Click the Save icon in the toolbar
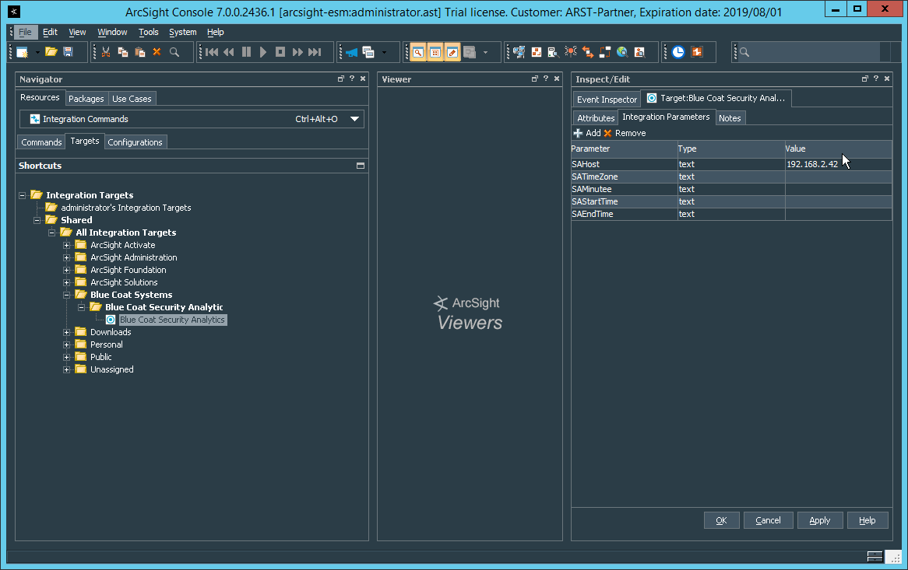 coord(69,52)
